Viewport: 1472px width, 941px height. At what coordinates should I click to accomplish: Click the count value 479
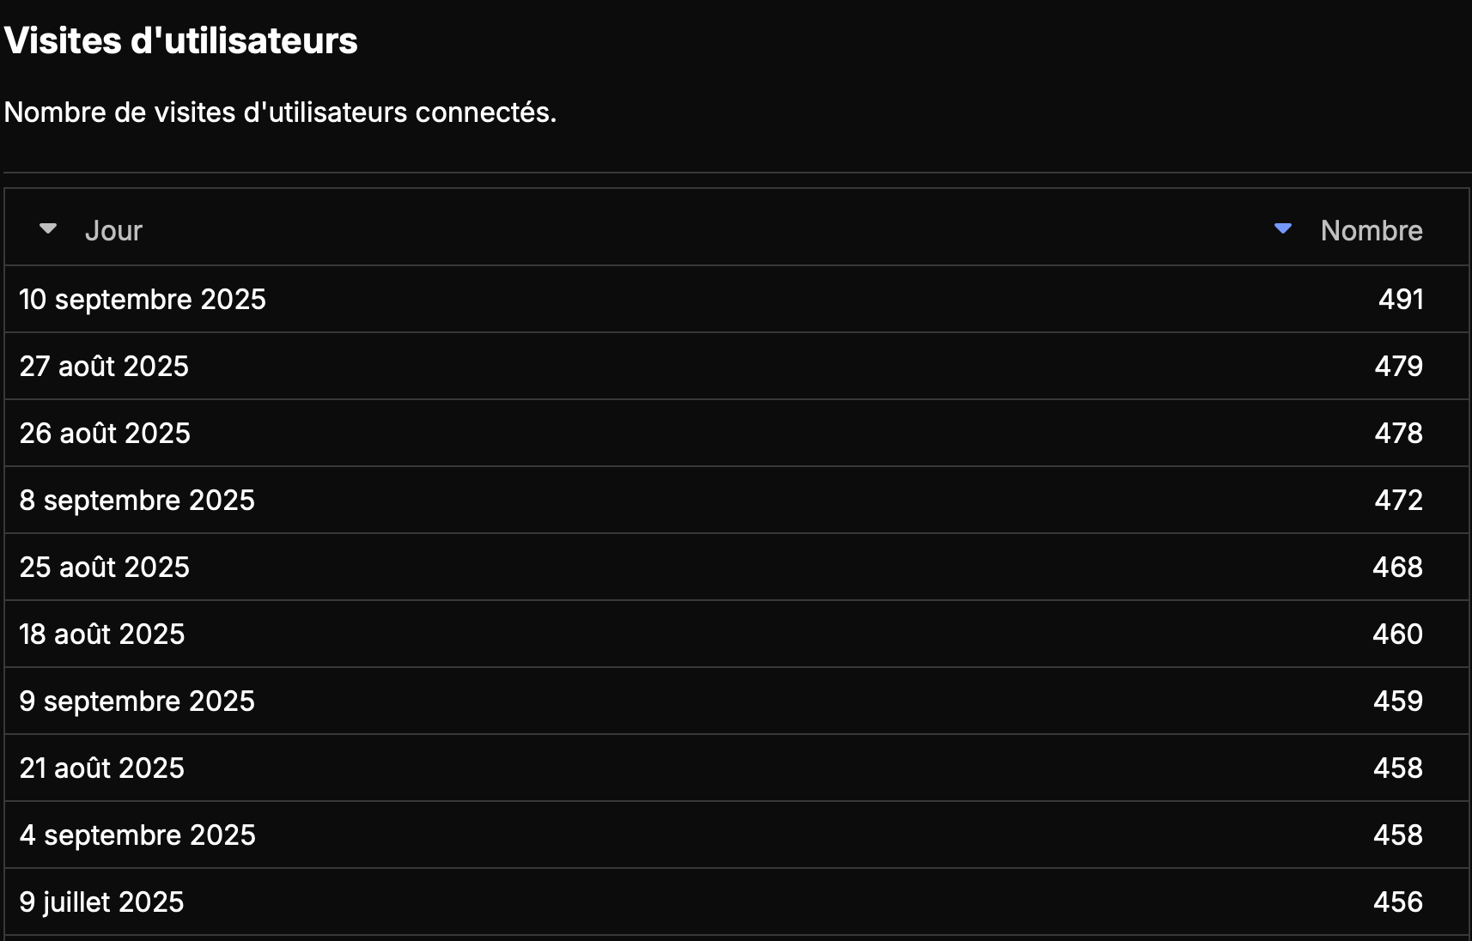pyautogui.click(x=1399, y=366)
